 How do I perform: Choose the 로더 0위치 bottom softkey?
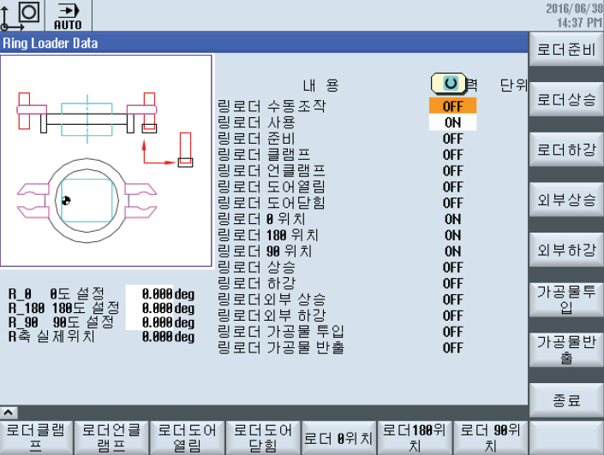pos(339,437)
